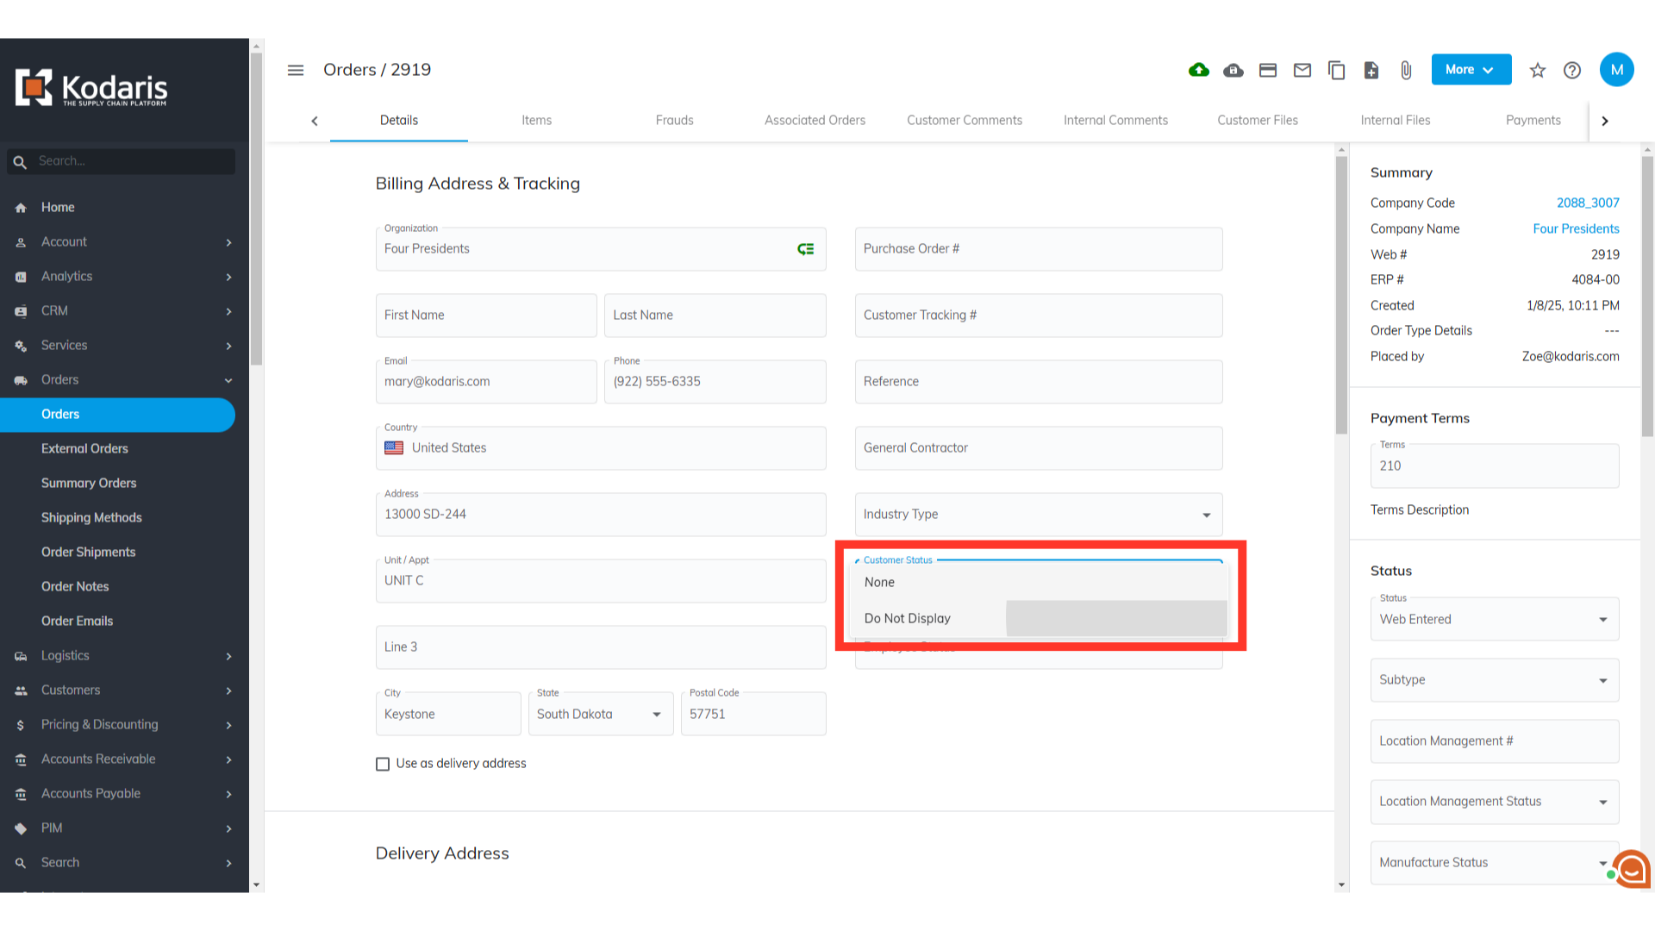Open the Industry Type dropdown
This screenshot has width=1655, height=931.
click(1038, 515)
